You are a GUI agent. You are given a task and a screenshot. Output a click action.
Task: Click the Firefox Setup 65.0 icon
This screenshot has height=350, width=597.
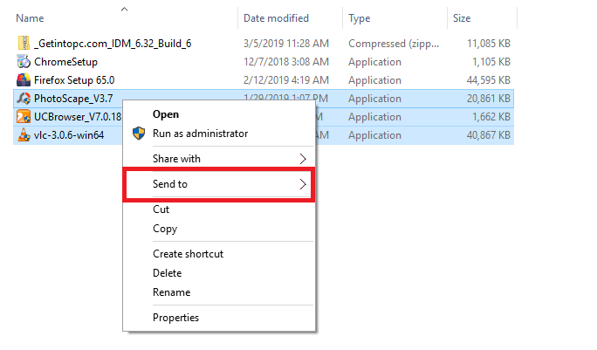(x=24, y=79)
